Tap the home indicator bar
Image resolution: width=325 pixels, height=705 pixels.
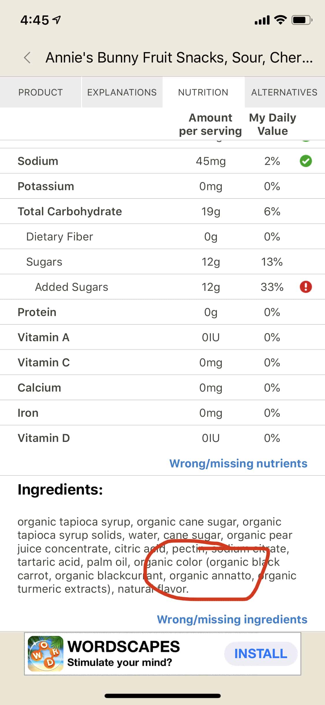click(x=162, y=696)
